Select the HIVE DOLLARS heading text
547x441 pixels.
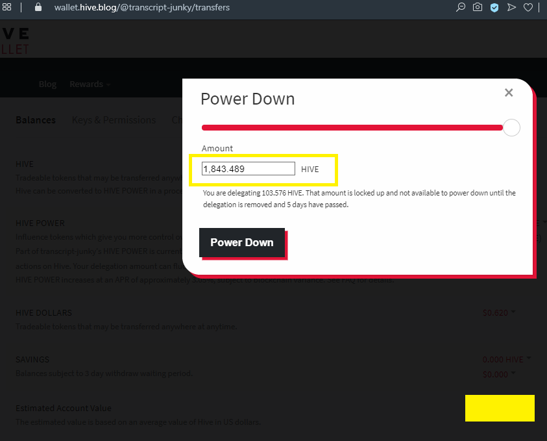[x=43, y=312]
